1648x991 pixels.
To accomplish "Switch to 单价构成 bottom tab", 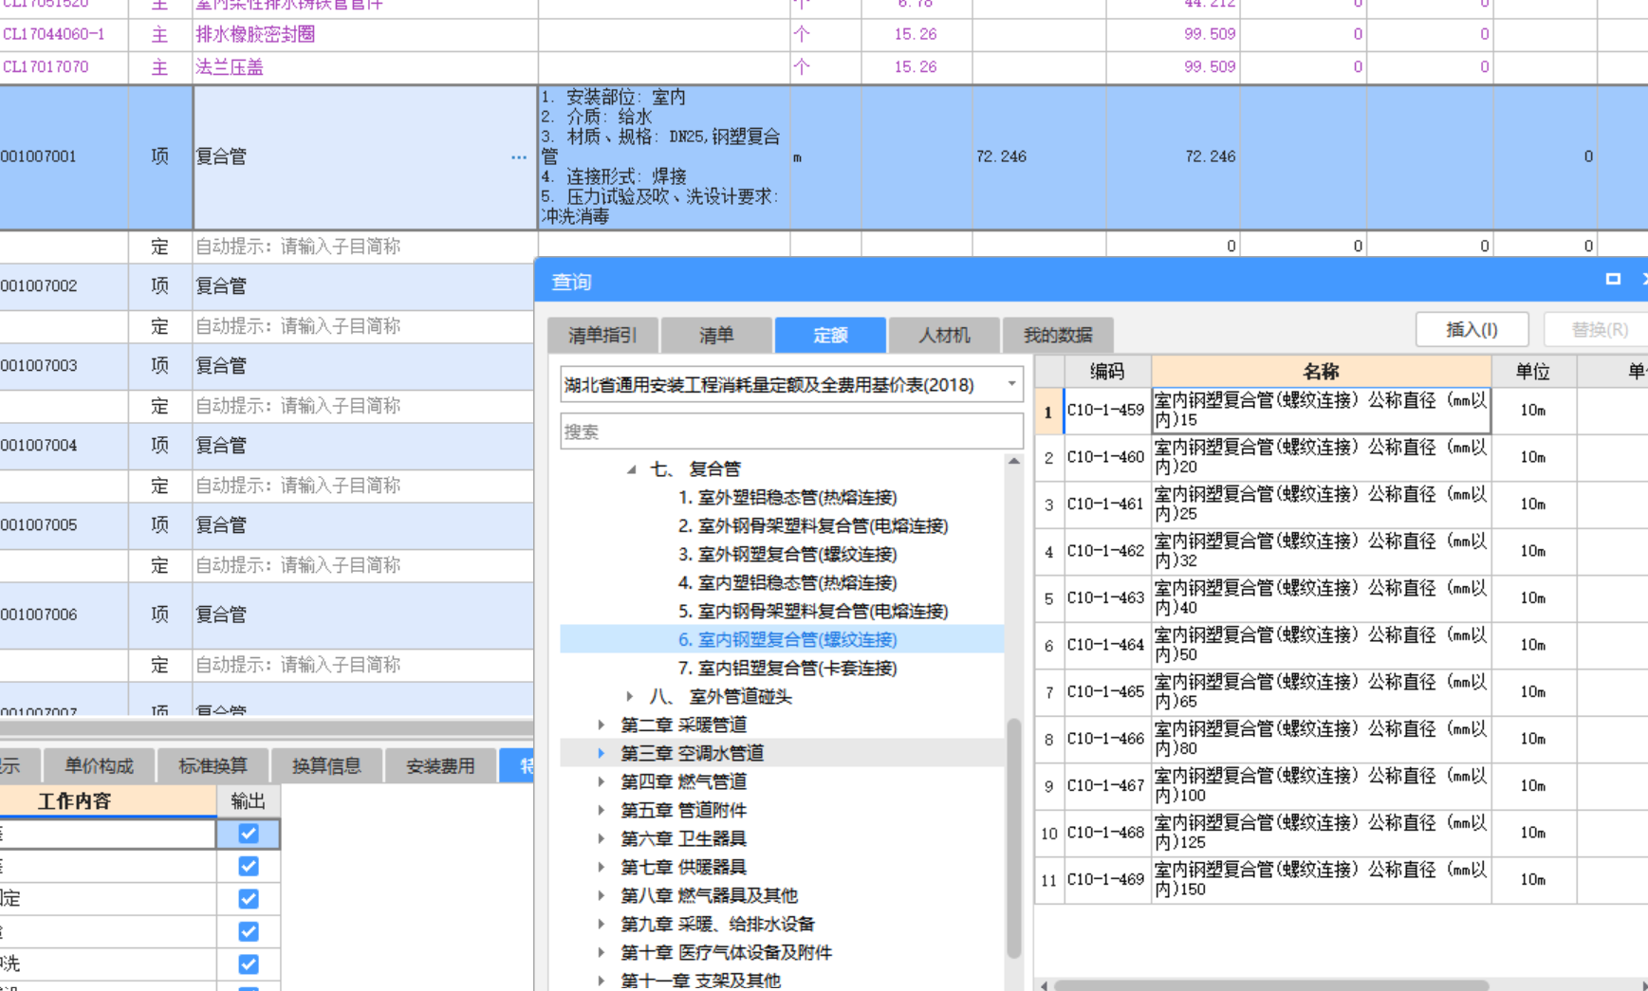I will pyautogui.click(x=99, y=765).
